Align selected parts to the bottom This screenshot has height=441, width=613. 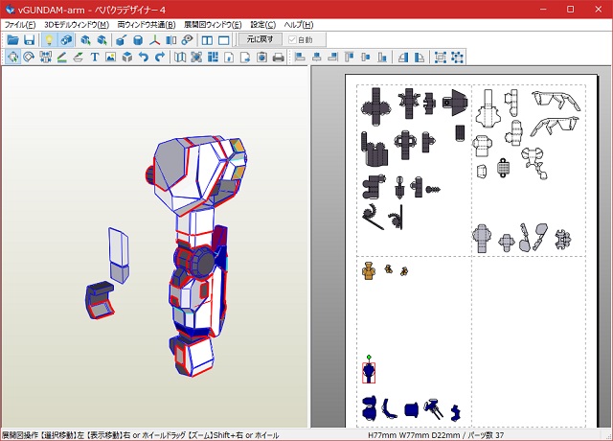click(x=382, y=58)
